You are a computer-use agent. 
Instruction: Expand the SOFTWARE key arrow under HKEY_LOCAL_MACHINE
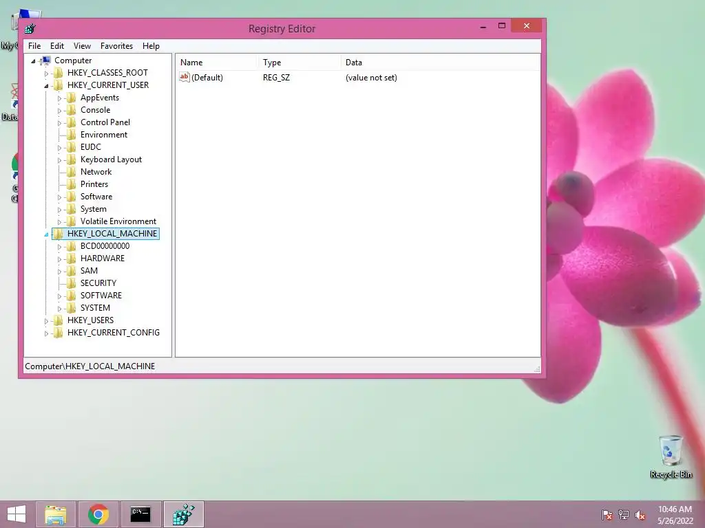[x=59, y=296]
